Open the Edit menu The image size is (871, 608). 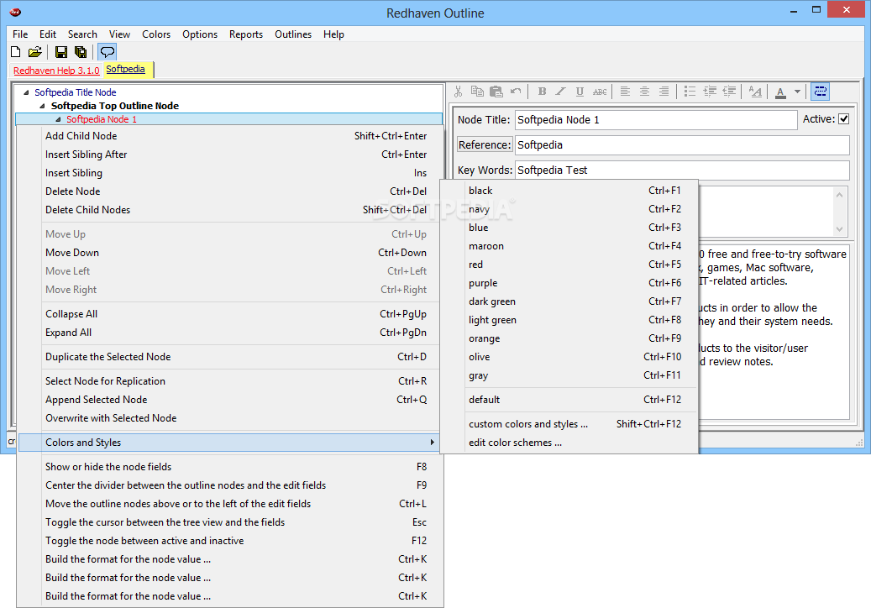point(48,34)
